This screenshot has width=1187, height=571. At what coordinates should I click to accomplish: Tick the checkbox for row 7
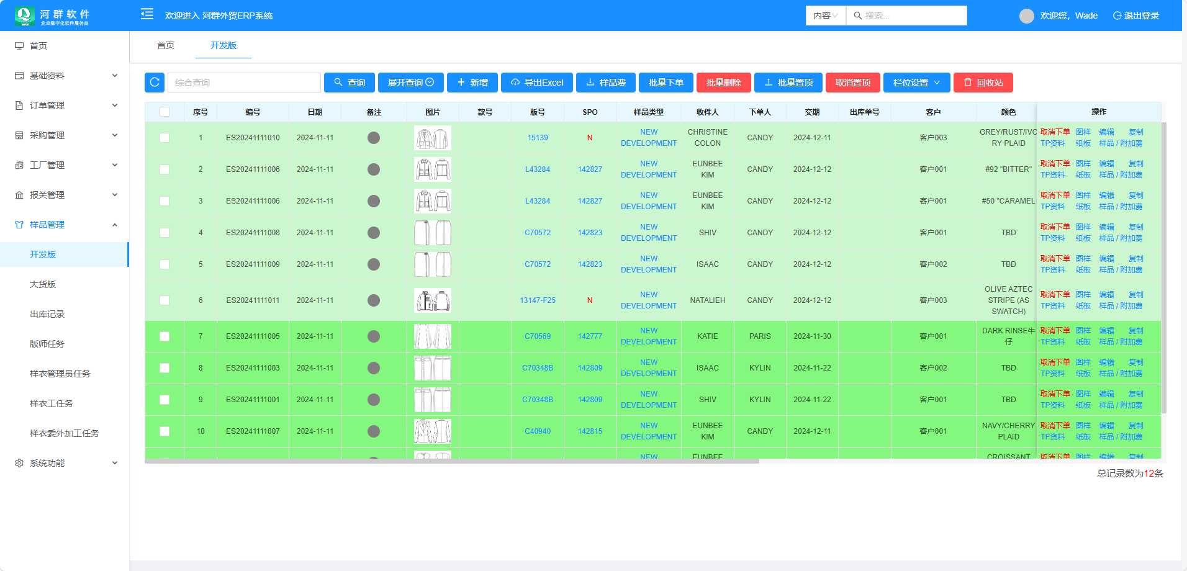click(165, 336)
